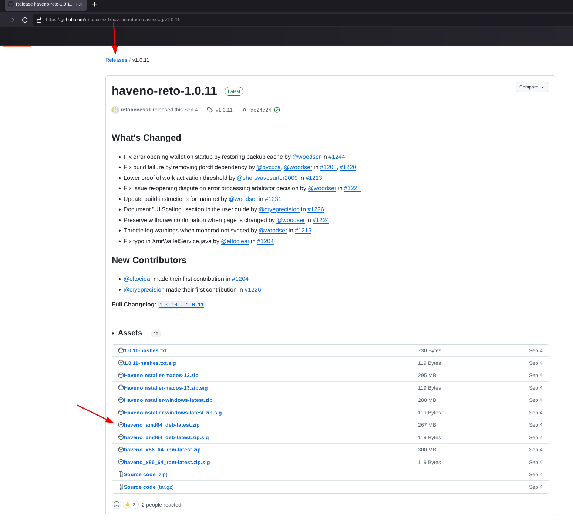573x531 pixels.
Task: Open @eltociear link in New Contributors
Action: click(138, 279)
